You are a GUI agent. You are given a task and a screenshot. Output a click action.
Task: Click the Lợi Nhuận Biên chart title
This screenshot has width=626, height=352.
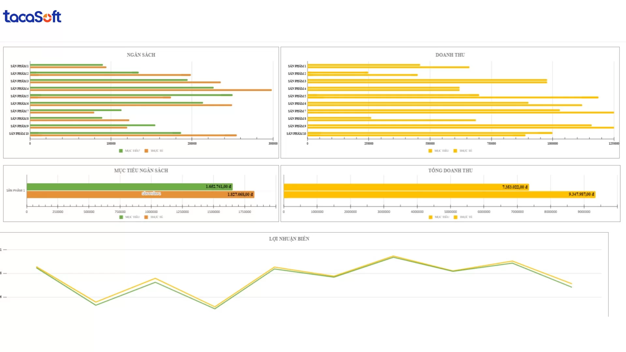click(x=289, y=239)
